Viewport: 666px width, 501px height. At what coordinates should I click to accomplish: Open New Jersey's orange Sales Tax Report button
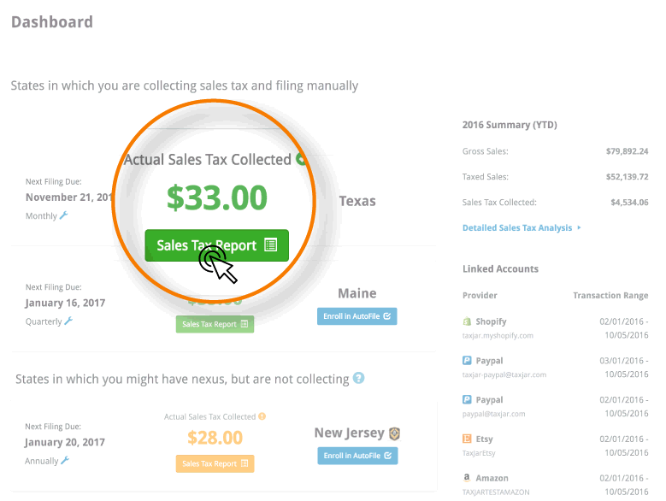point(215,463)
